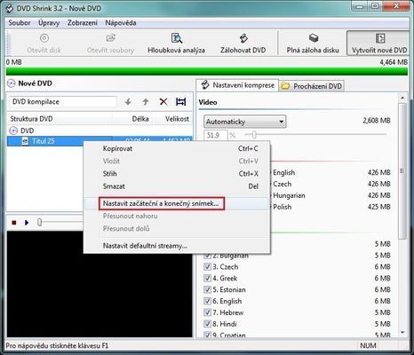This screenshot has width=414, height=355.
Task: Click the DVD kompilace name field
Action: 62,102
